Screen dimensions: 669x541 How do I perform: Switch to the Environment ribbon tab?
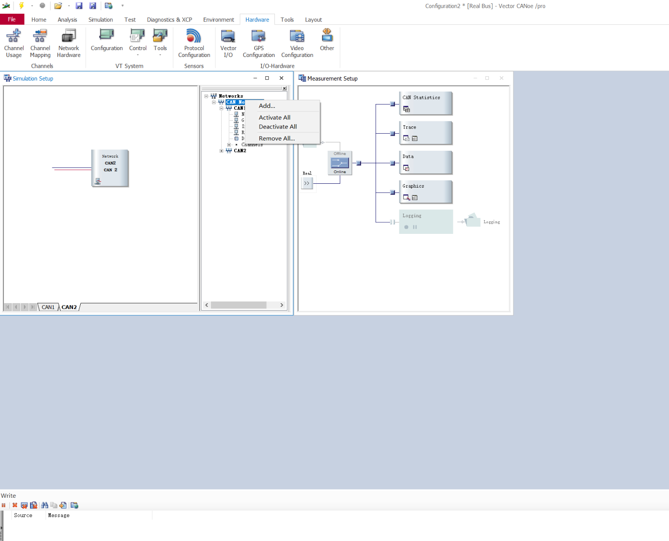pos(219,20)
